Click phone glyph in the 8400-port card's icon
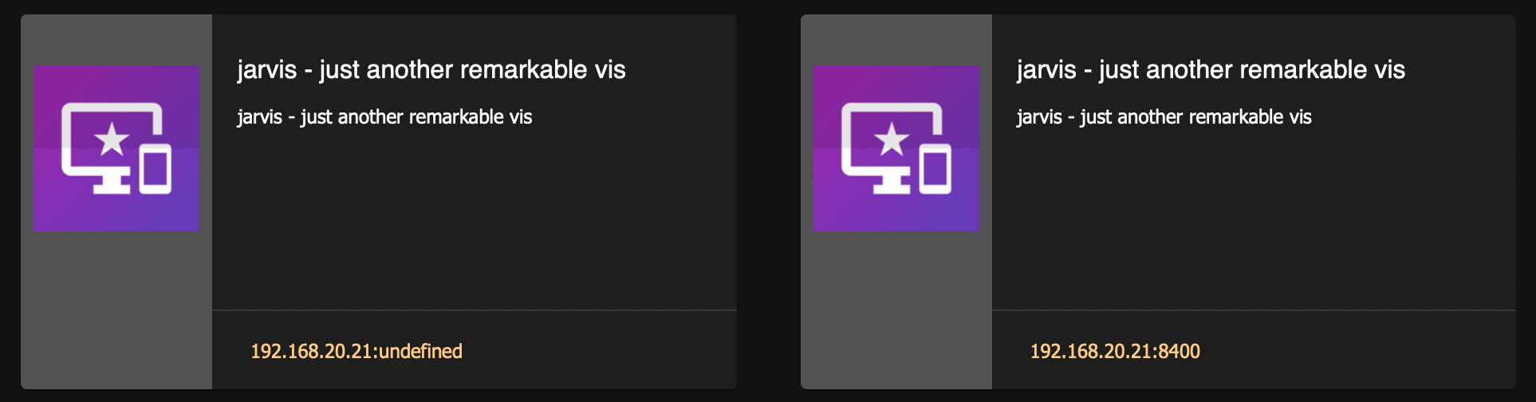The width and height of the screenshot is (1536, 402). (x=935, y=168)
